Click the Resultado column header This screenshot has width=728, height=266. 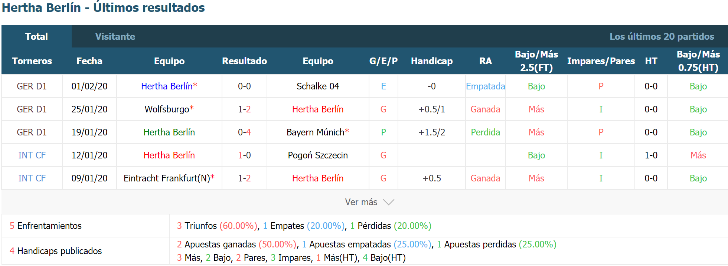pos(244,61)
